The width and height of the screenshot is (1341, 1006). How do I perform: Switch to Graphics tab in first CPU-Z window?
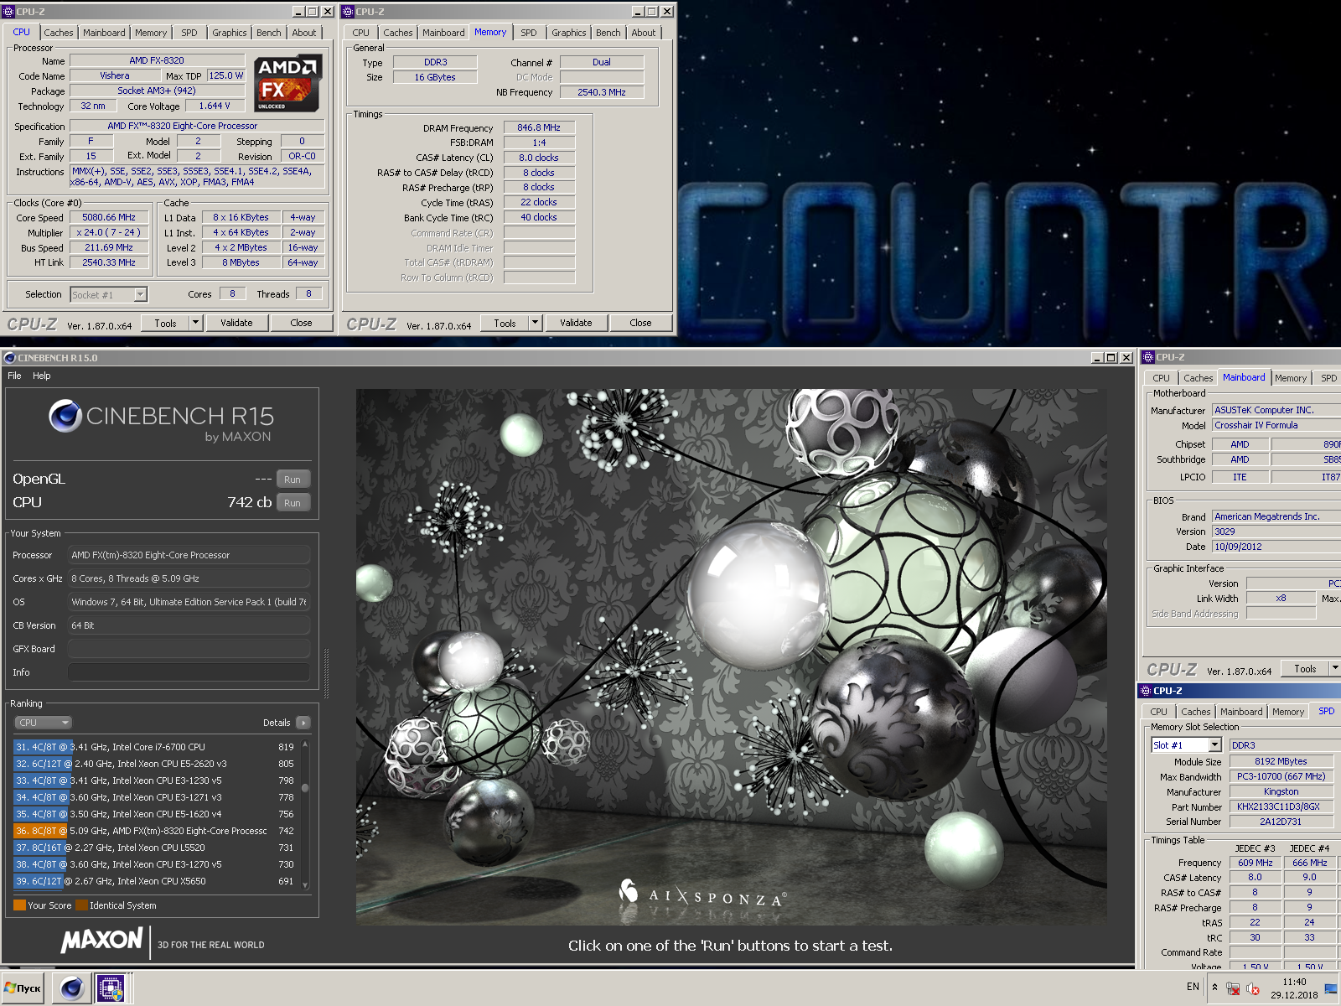click(229, 33)
